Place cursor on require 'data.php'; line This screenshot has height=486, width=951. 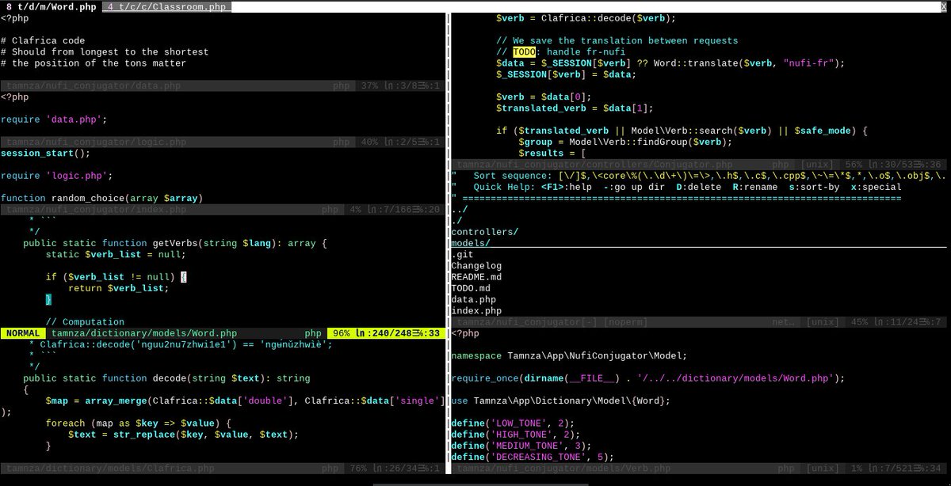pyautogui.click(x=54, y=120)
